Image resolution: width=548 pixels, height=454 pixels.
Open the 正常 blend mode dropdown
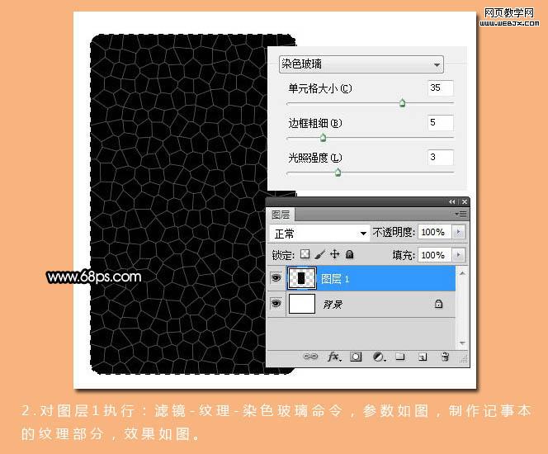coord(319,233)
